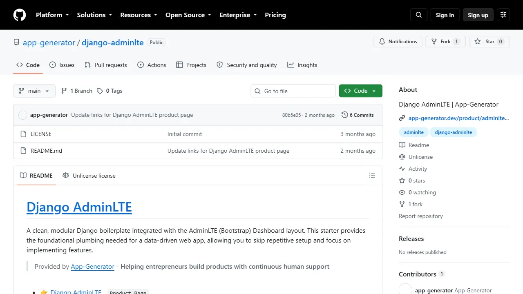
Task: Open the Initial commit message link
Action: point(185,134)
